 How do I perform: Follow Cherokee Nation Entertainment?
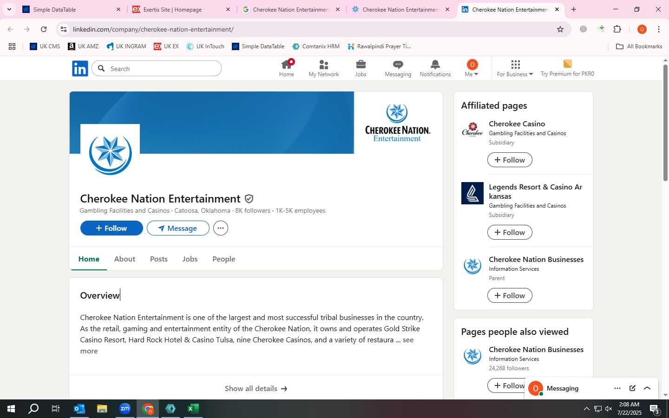[x=111, y=228]
